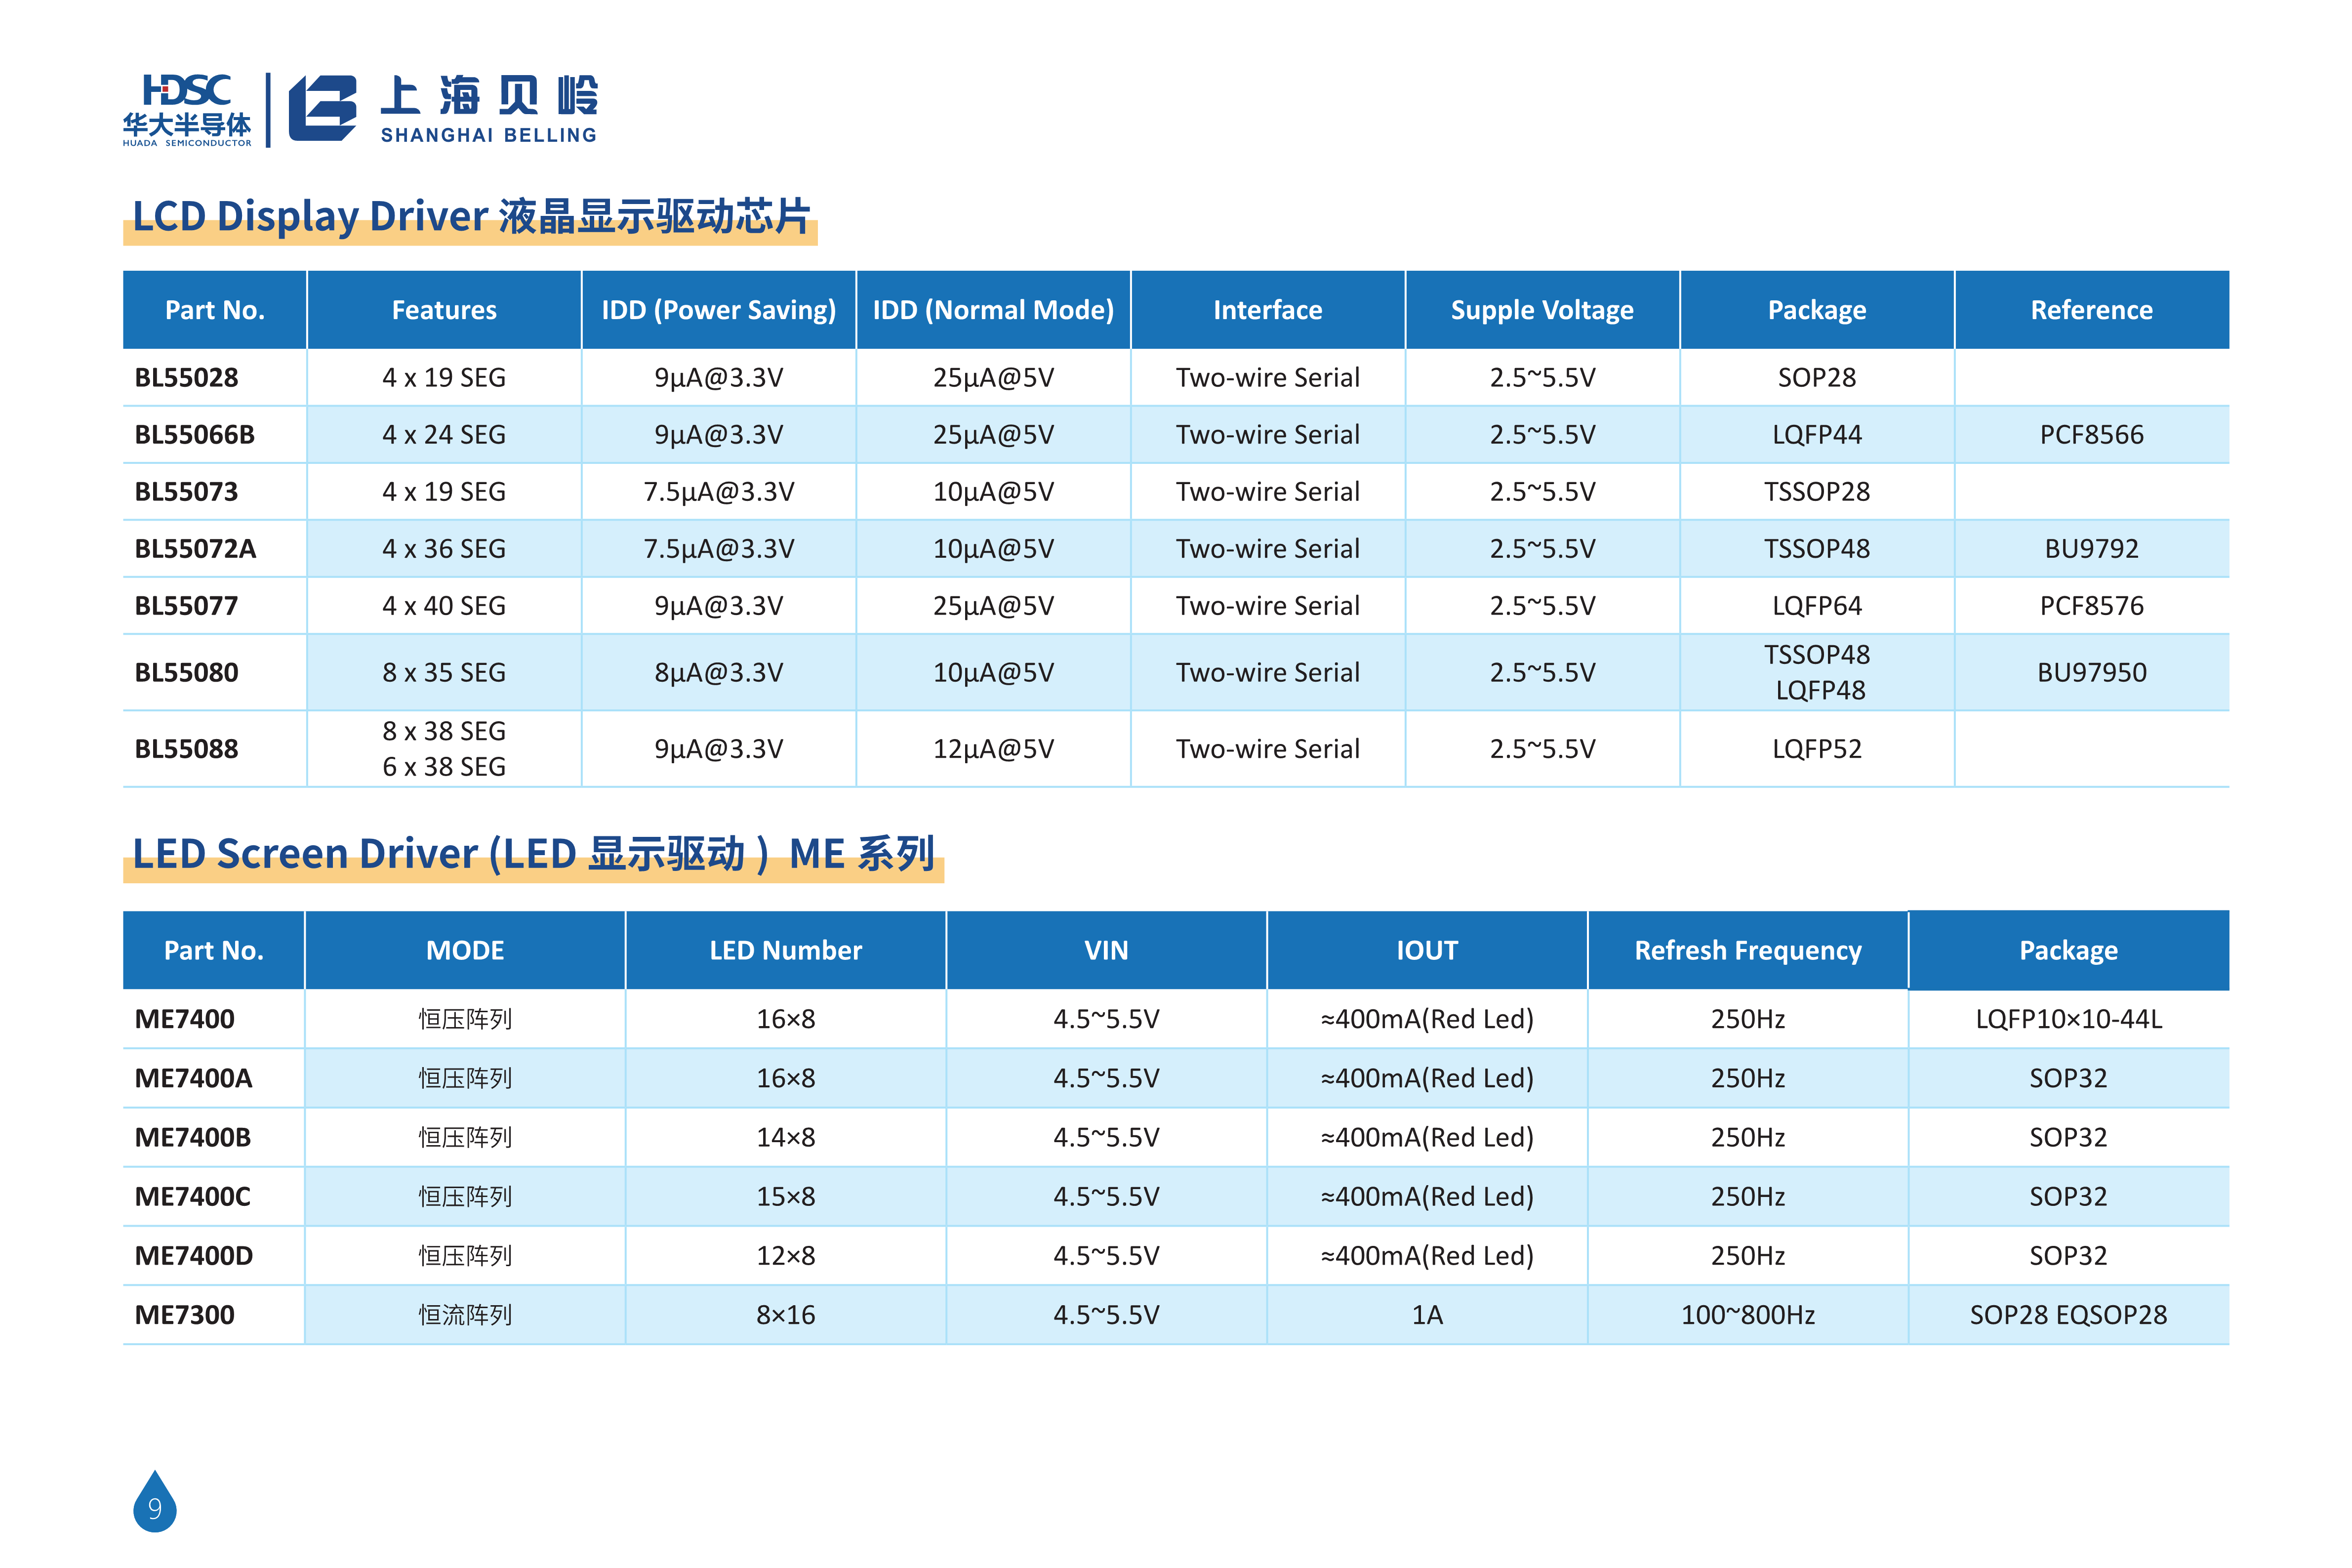Select part number ME7400A
The image size is (2352, 1568).
pyautogui.click(x=193, y=1079)
